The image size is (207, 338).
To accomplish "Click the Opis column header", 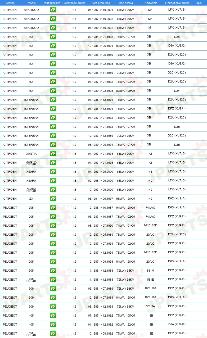I will (199, 3).
